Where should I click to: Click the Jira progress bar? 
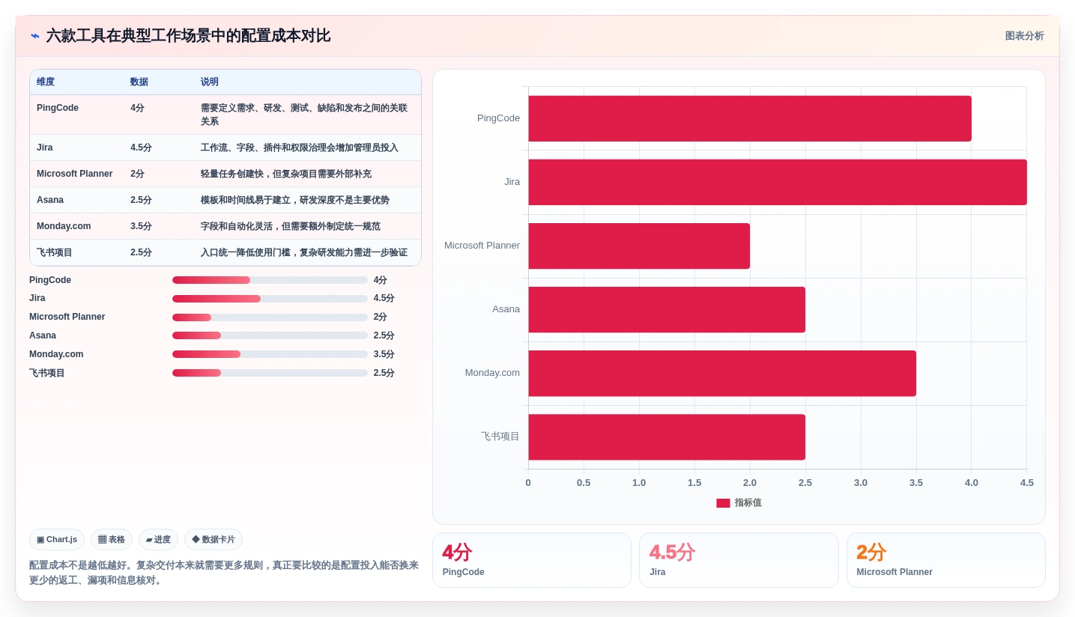(270, 299)
